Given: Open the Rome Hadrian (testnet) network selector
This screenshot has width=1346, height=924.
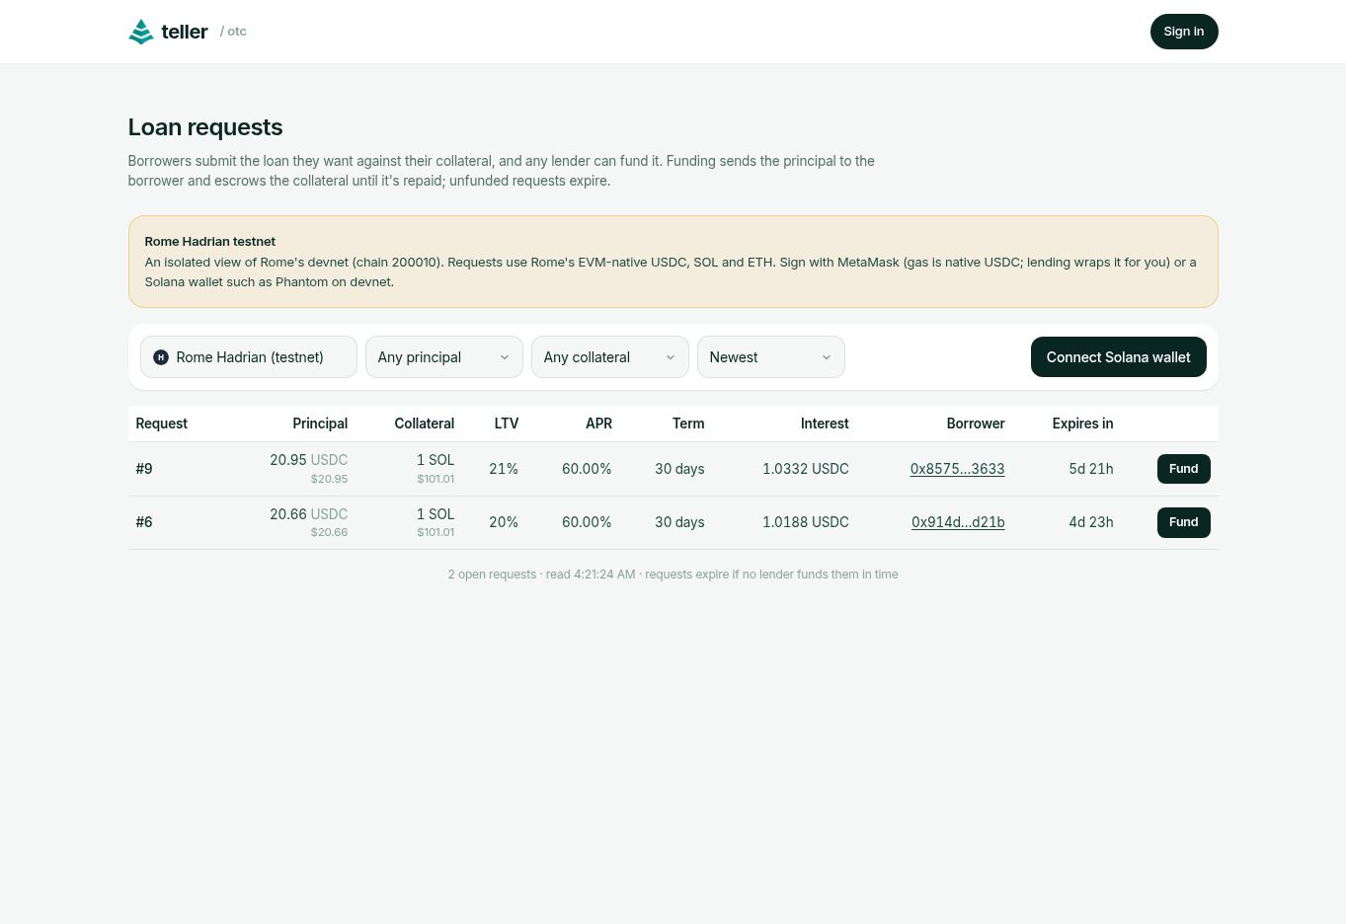Looking at the screenshot, I should click(249, 357).
